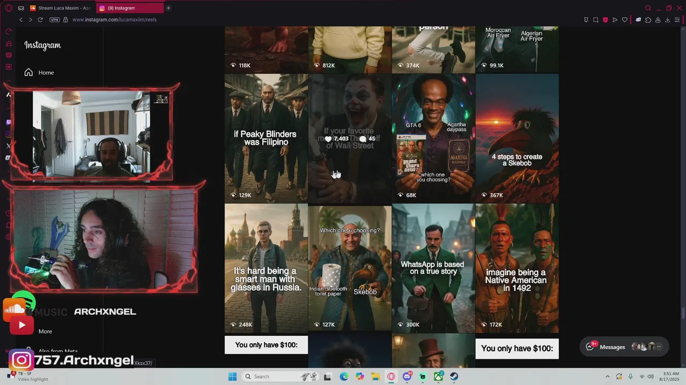The width and height of the screenshot is (686, 385).
Task: Click the microphone tray icon
Action: pos(631,376)
